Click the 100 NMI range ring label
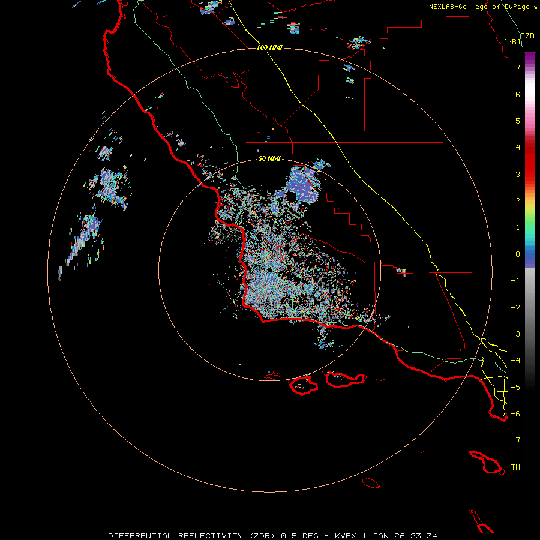This screenshot has width=540, height=540. point(269,47)
